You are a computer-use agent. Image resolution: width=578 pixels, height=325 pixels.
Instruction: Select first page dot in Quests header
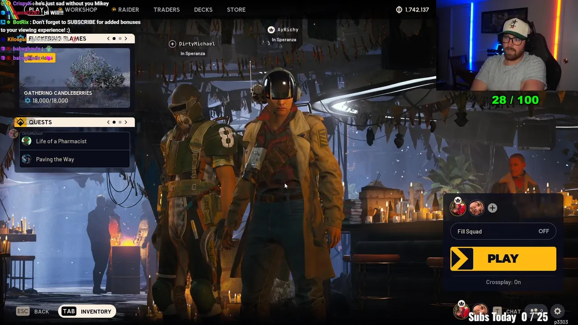tap(114, 122)
